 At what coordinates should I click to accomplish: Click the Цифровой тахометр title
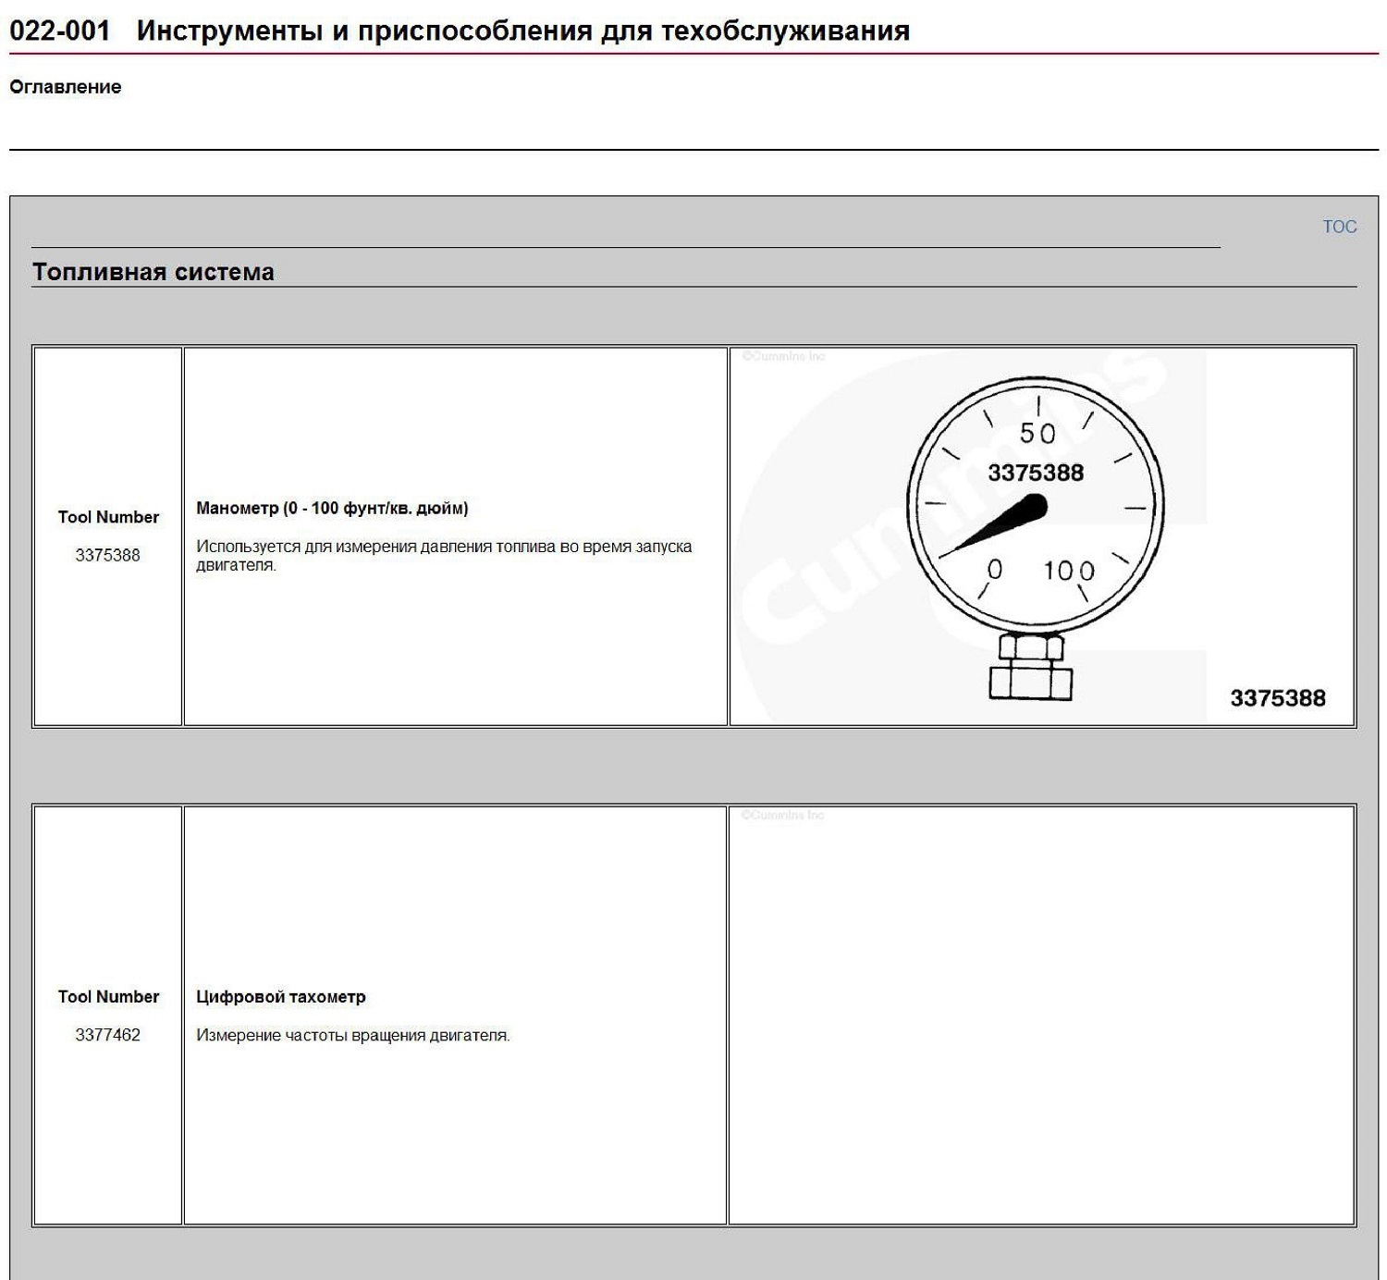click(281, 997)
